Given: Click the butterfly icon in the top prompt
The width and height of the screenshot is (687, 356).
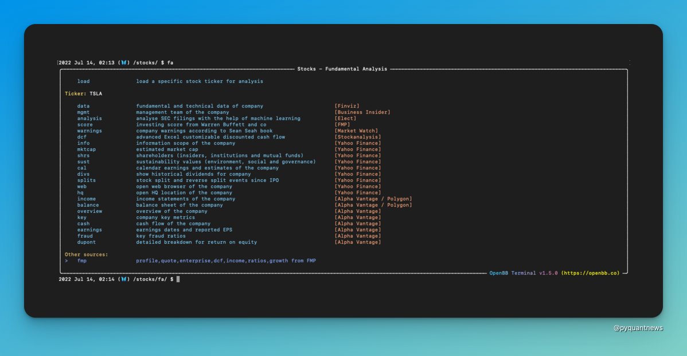Looking at the screenshot, I should click(x=124, y=62).
